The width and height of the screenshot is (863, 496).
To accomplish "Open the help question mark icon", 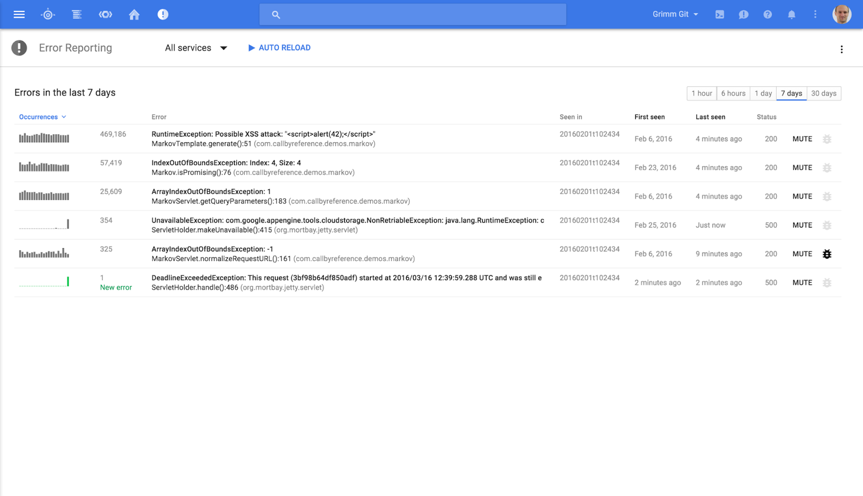I will tap(768, 15).
